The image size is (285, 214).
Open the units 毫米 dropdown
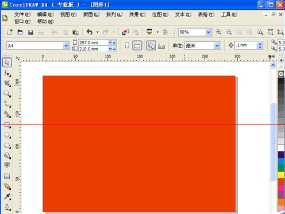click(x=217, y=46)
